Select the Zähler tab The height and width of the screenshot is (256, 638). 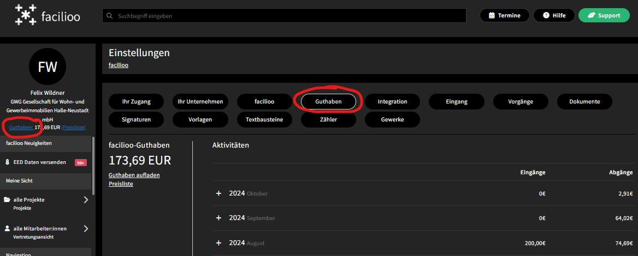pyautogui.click(x=328, y=120)
